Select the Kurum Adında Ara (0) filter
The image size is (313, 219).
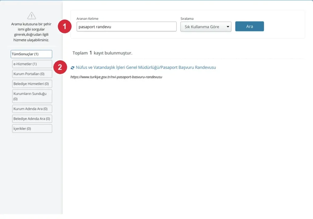[32, 109]
